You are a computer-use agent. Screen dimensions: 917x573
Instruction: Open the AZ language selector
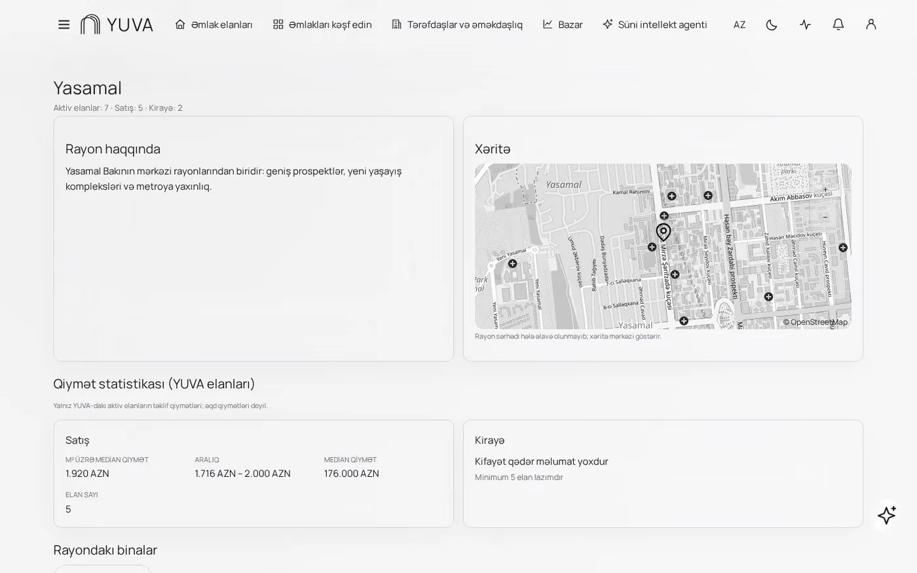(739, 25)
